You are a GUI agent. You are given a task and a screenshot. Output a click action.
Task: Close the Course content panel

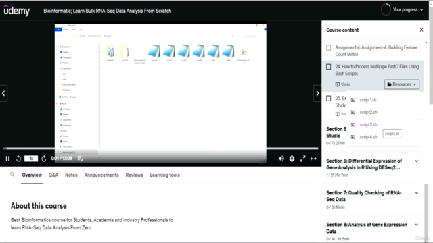click(421, 30)
